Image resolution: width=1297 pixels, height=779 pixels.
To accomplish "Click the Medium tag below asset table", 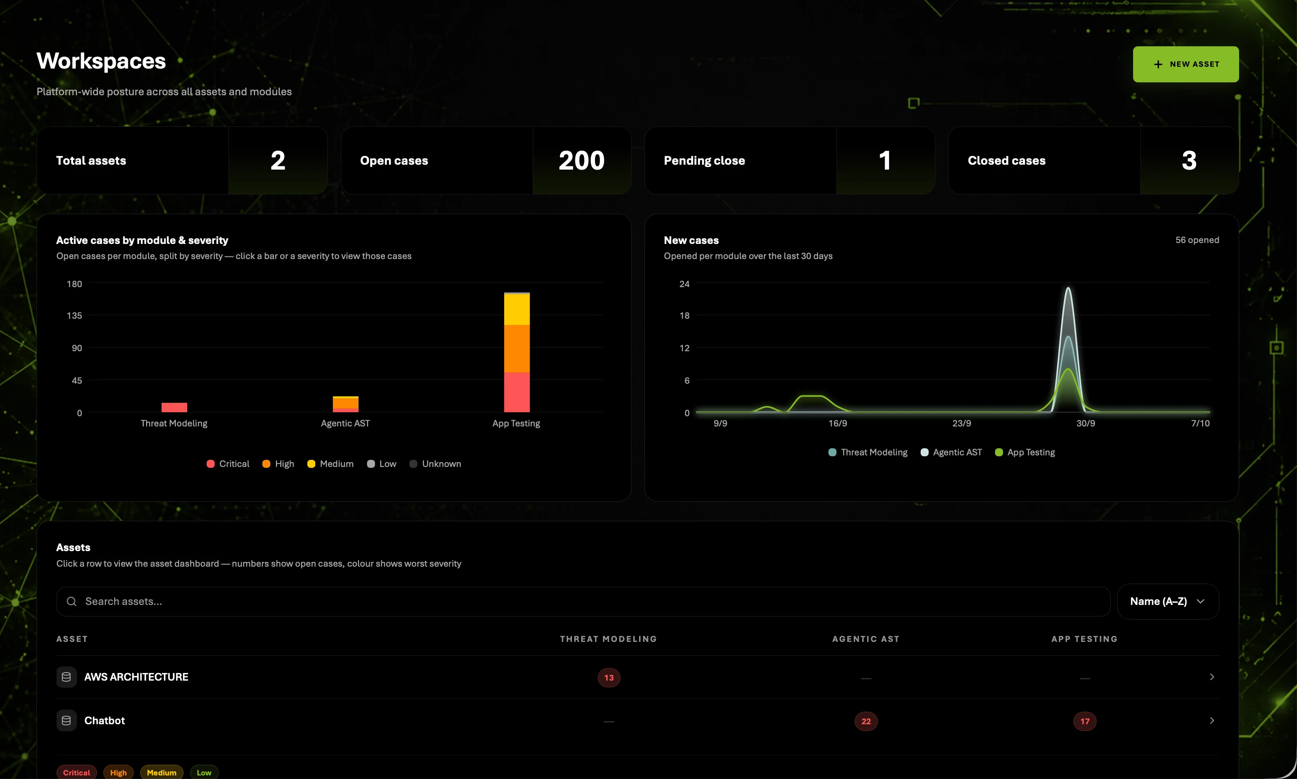I will click(162, 772).
